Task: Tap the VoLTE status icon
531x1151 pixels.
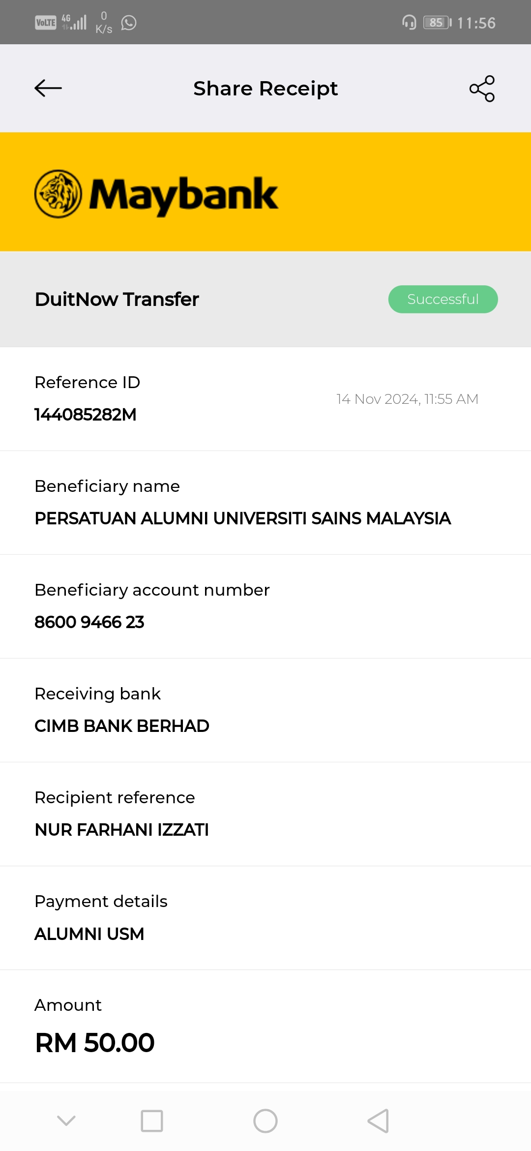Action: coord(46,23)
